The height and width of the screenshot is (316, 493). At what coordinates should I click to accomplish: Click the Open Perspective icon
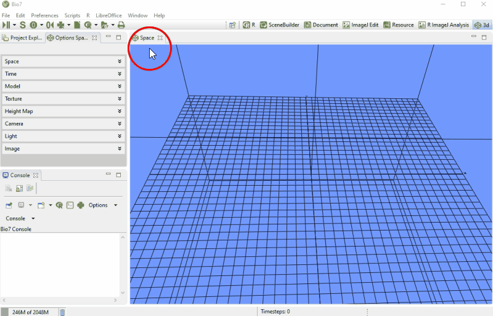click(x=232, y=25)
